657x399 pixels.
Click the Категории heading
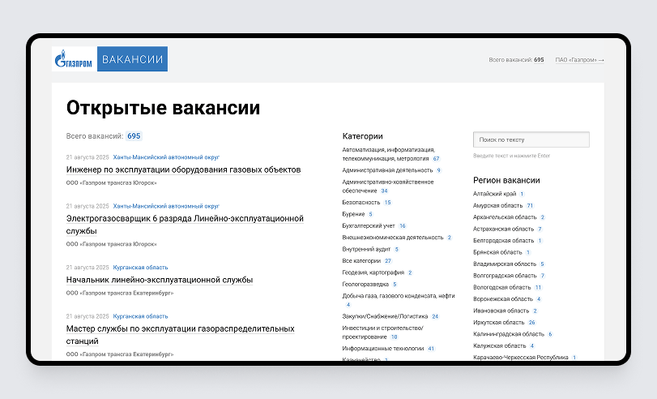coord(362,136)
